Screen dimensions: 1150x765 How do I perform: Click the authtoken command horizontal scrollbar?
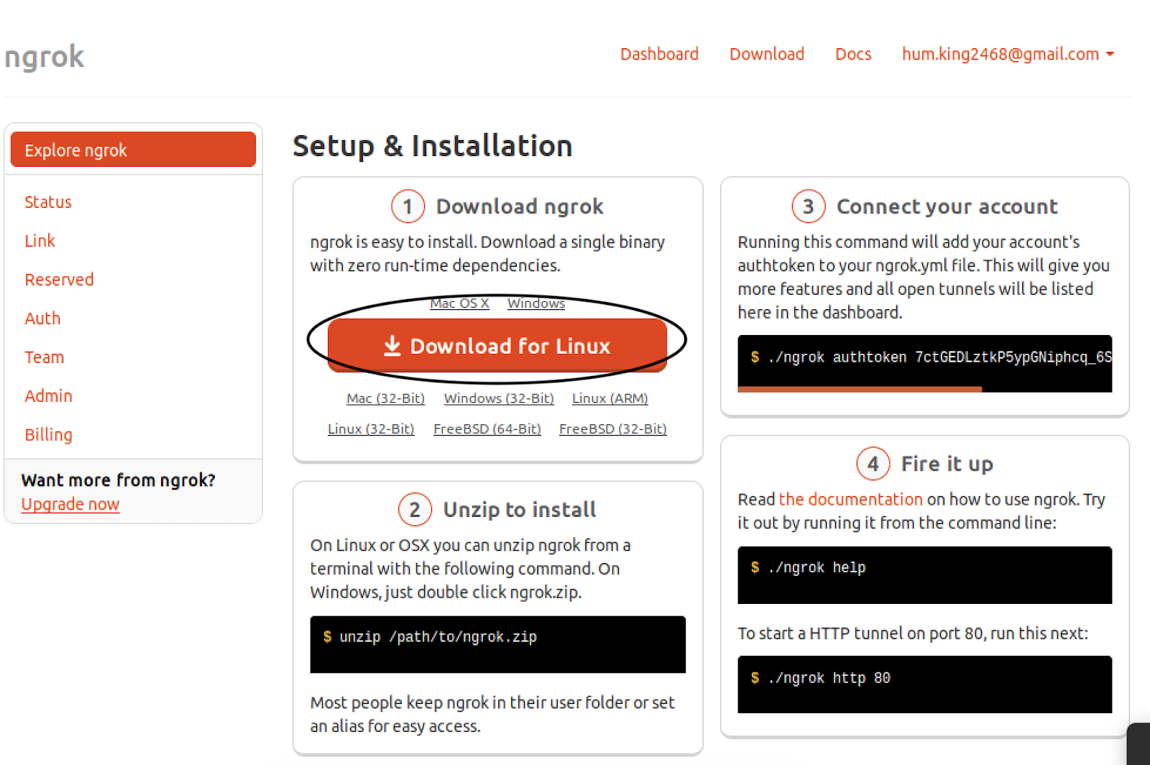click(x=860, y=389)
